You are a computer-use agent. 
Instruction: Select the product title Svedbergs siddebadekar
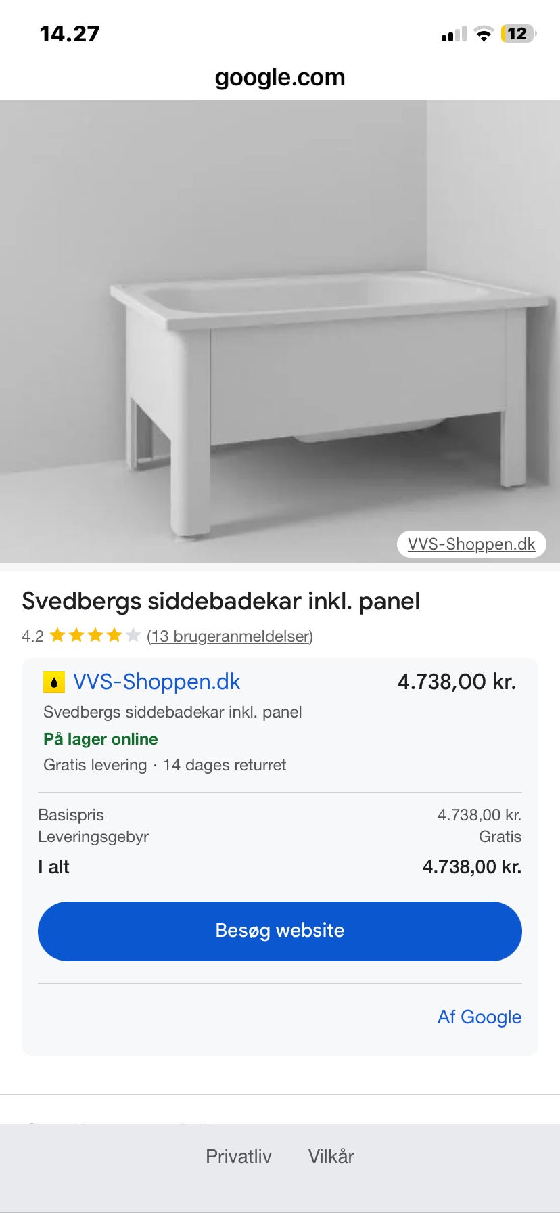[x=220, y=601]
